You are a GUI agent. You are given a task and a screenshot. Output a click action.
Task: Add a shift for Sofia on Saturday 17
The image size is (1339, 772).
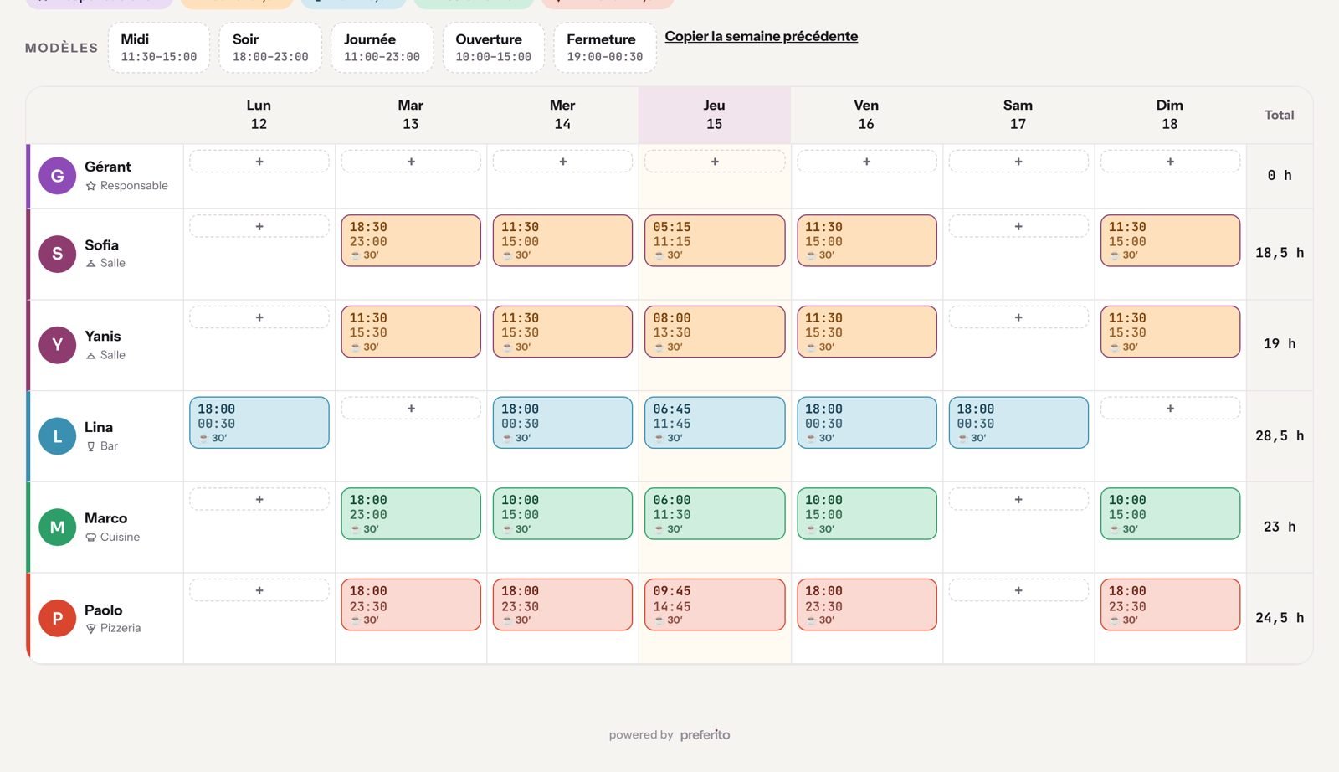[x=1018, y=226]
